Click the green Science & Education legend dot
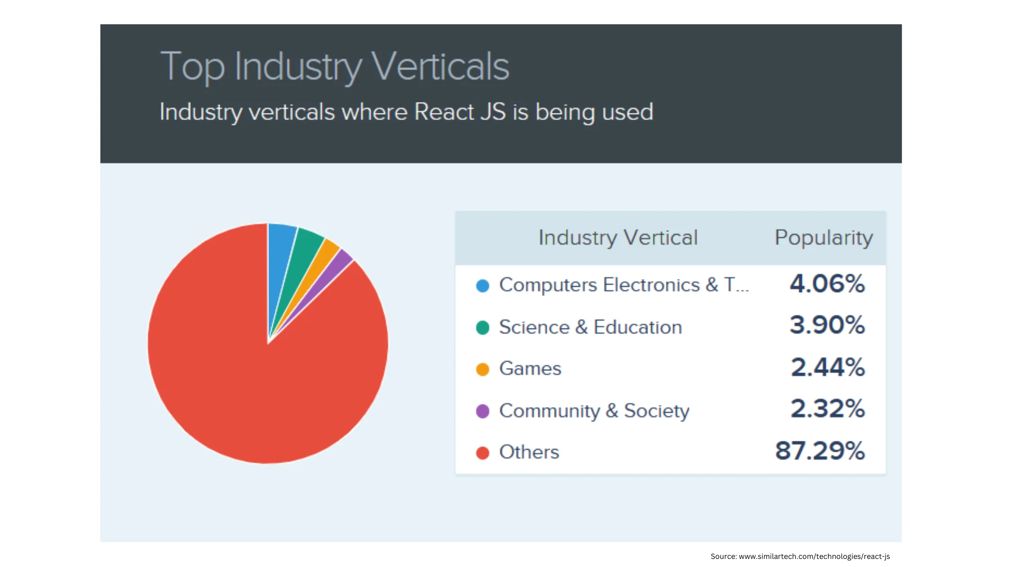1009x567 pixels. 482,327
